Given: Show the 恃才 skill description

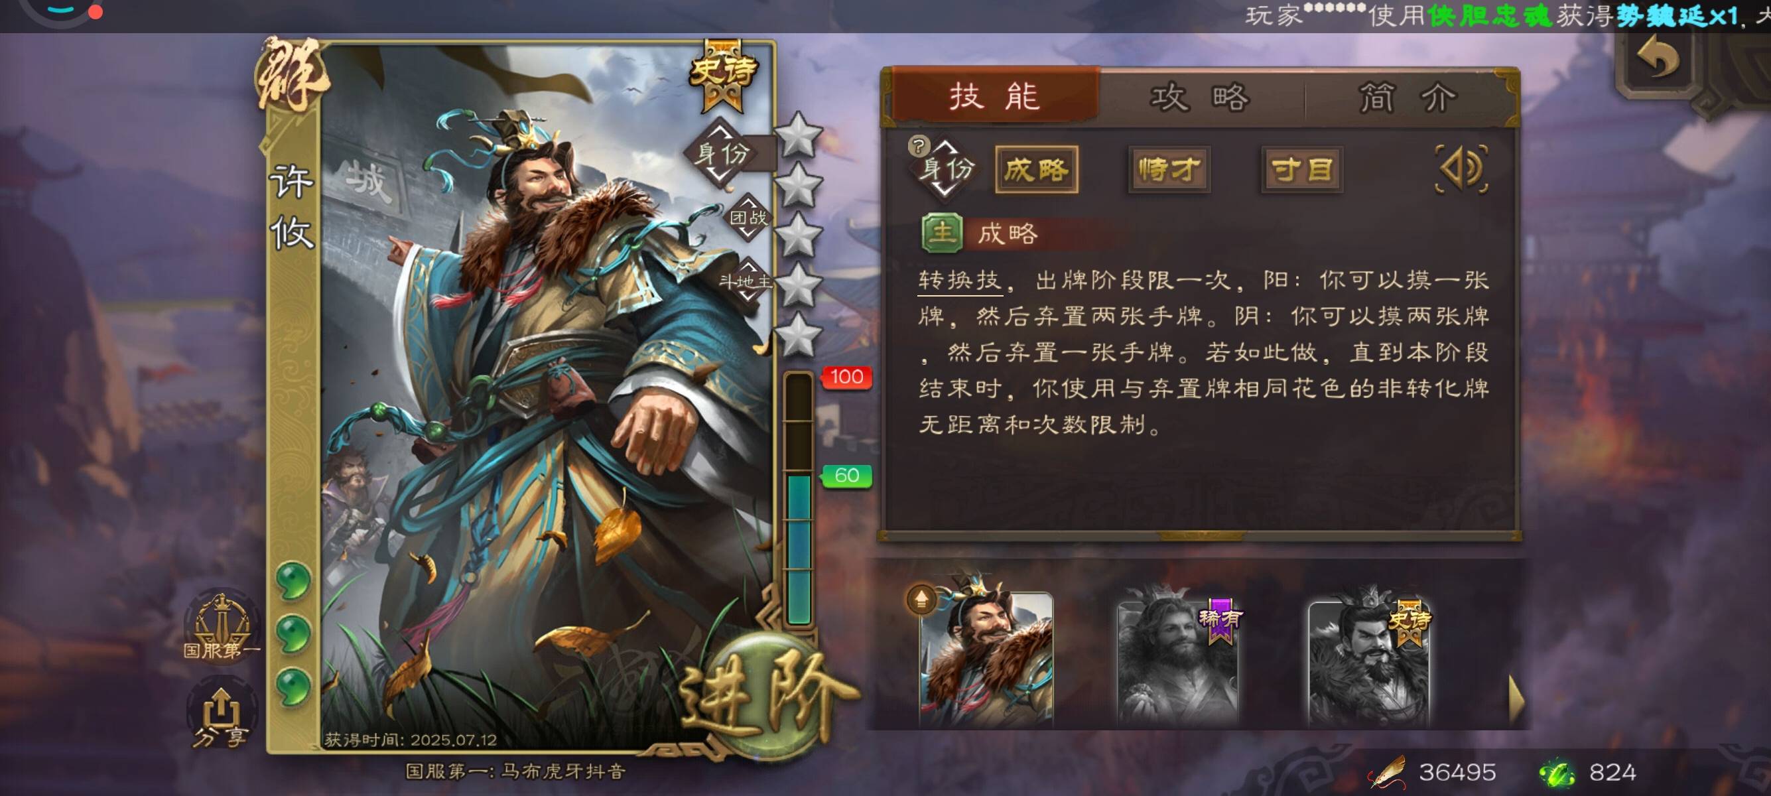Looking at the screenshot, I should [1169, 169].
